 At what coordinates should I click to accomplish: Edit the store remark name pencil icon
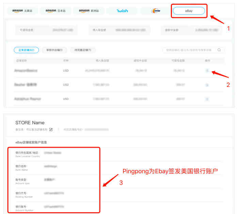coord(51,129)
